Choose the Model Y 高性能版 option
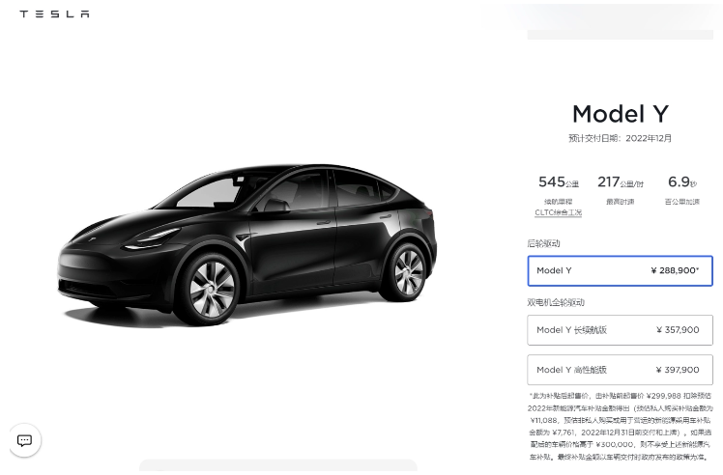The height and width of the screenshot is (475, 723). tap(620, 370)
